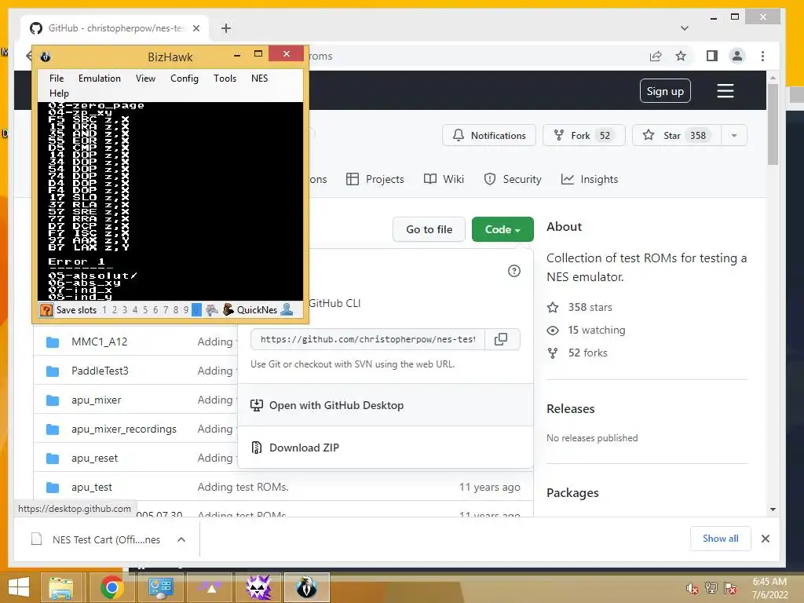Open the Packages heading link
This screenshot has height=603, width=804.
pos(572,493)
